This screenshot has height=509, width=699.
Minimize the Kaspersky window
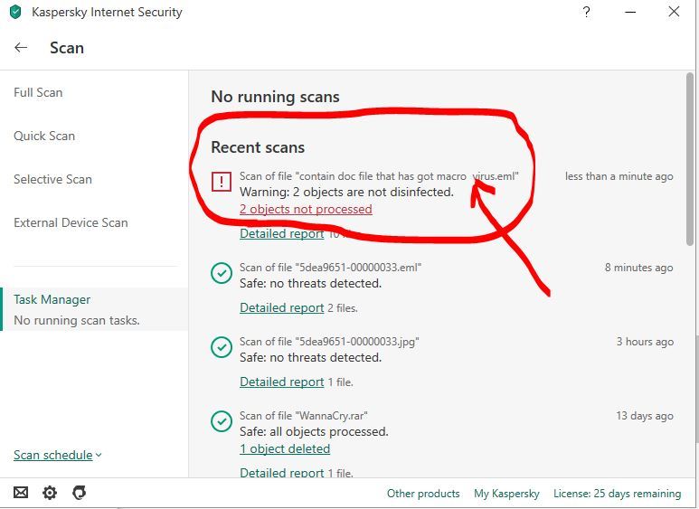click(x=630, y=12)
